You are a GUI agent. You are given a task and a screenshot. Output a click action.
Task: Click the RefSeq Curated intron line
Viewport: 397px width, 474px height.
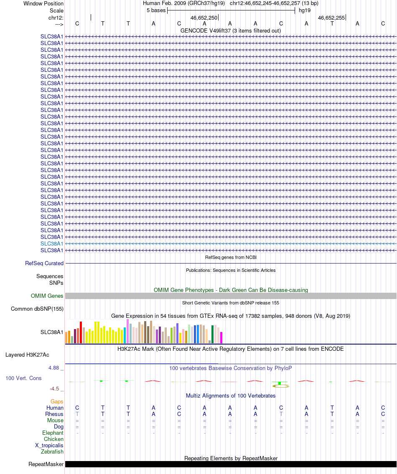tap(231, 263)
